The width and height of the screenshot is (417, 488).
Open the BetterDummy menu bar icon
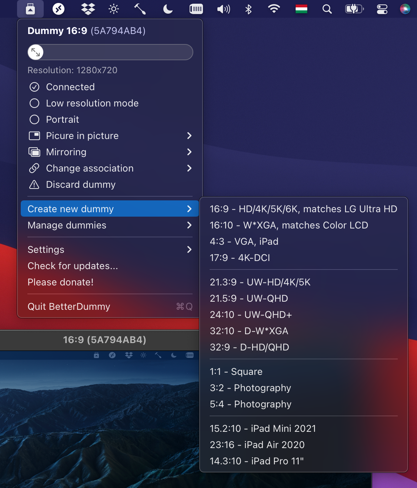(x=30, y=9)
